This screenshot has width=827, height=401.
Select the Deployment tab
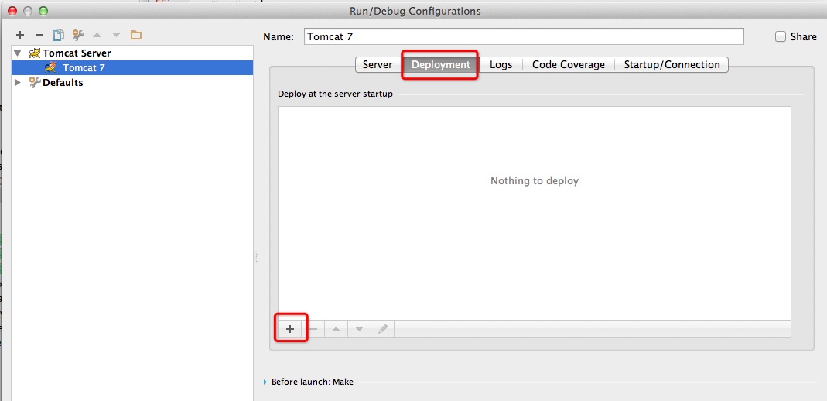[x=440, y=65]
